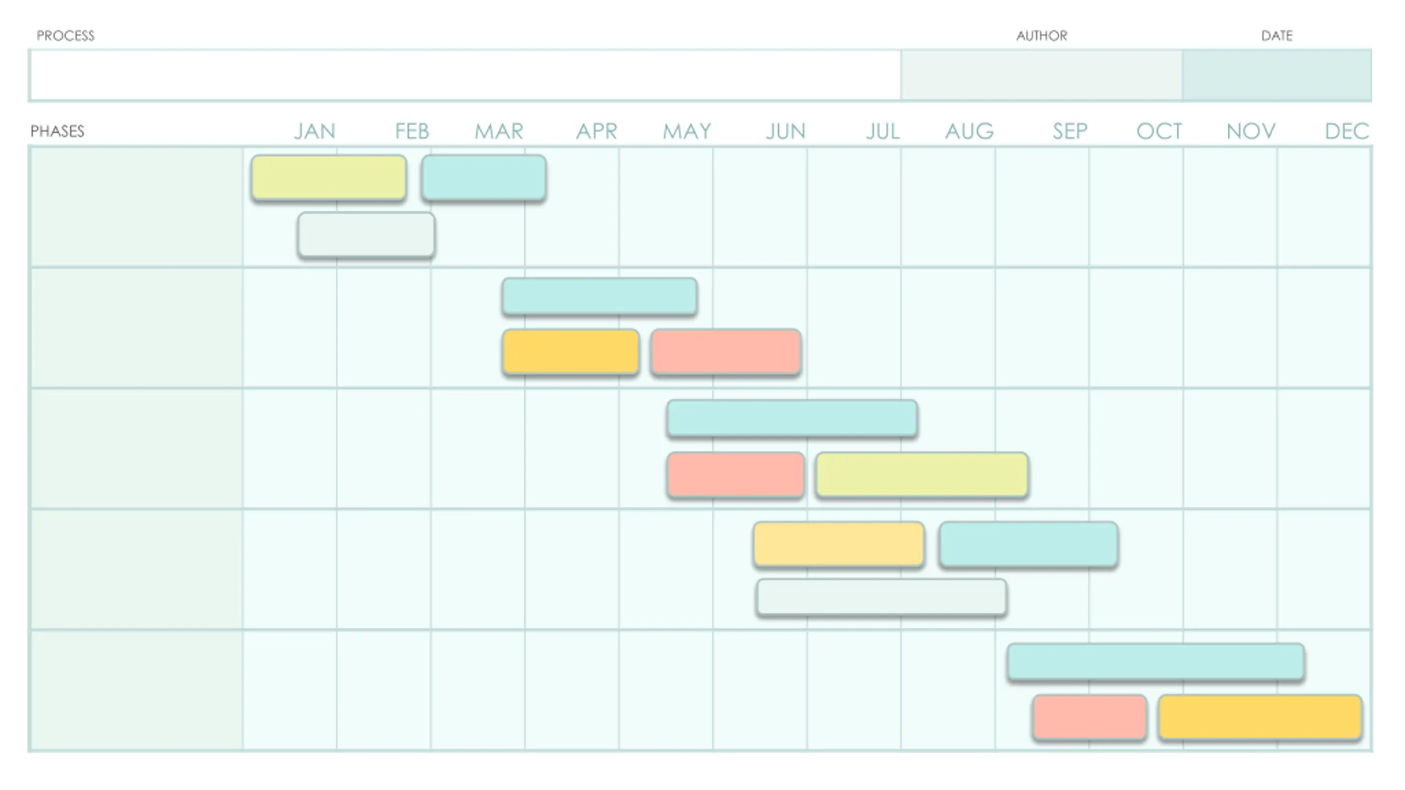Select the yellow-green bar spanning July to August
Image resolution: width=1405 pixels, height=790 pixels.
(x=922, y=475)
